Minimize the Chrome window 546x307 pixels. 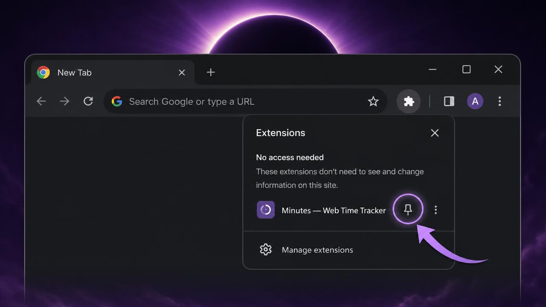tap(433, 70)
